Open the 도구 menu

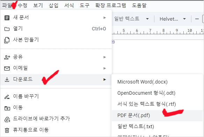(x=85, y=5)
